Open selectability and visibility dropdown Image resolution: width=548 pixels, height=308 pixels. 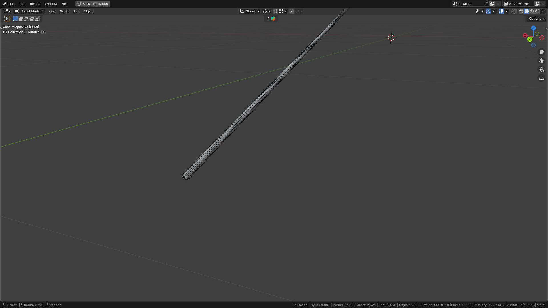479,11
